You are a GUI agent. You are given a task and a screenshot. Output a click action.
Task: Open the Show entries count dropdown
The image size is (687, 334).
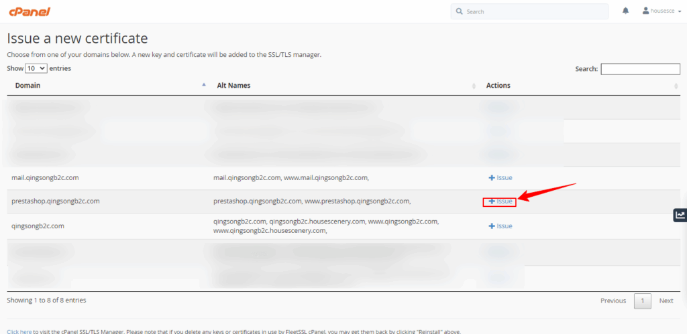click(36, 68)
